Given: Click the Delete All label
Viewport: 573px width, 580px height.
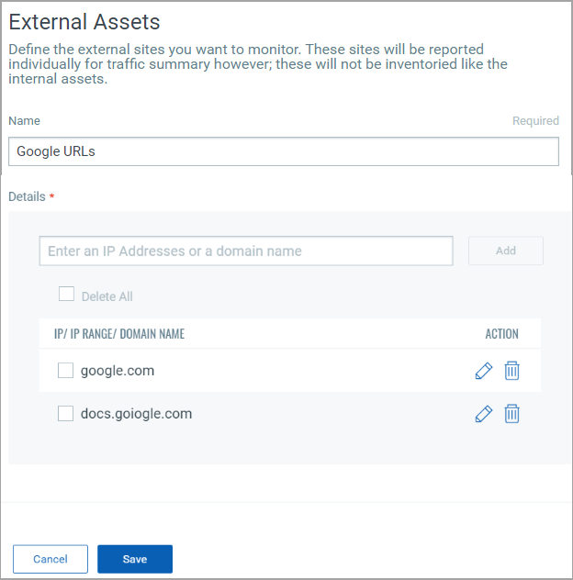Looking at the screenshot, I should pyautogui.click(x=107, y=296).
